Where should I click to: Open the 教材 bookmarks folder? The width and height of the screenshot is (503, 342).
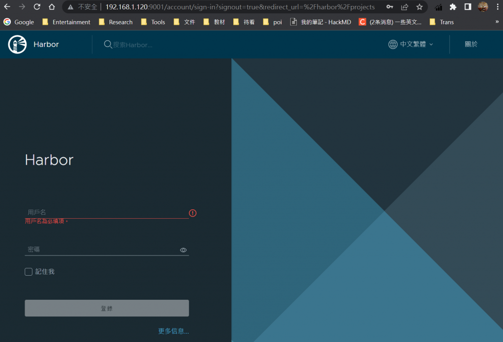click(x=214, y=22)
